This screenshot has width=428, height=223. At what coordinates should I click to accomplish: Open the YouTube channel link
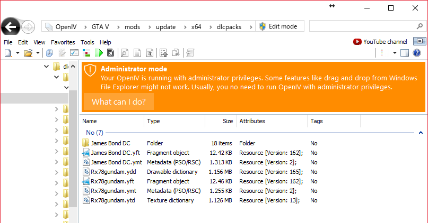380,42
